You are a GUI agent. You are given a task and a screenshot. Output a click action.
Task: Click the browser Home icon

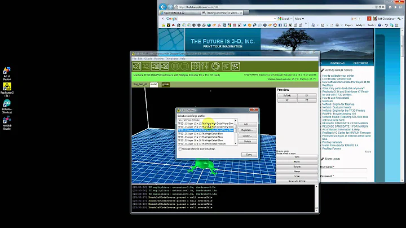click(390, 7)
